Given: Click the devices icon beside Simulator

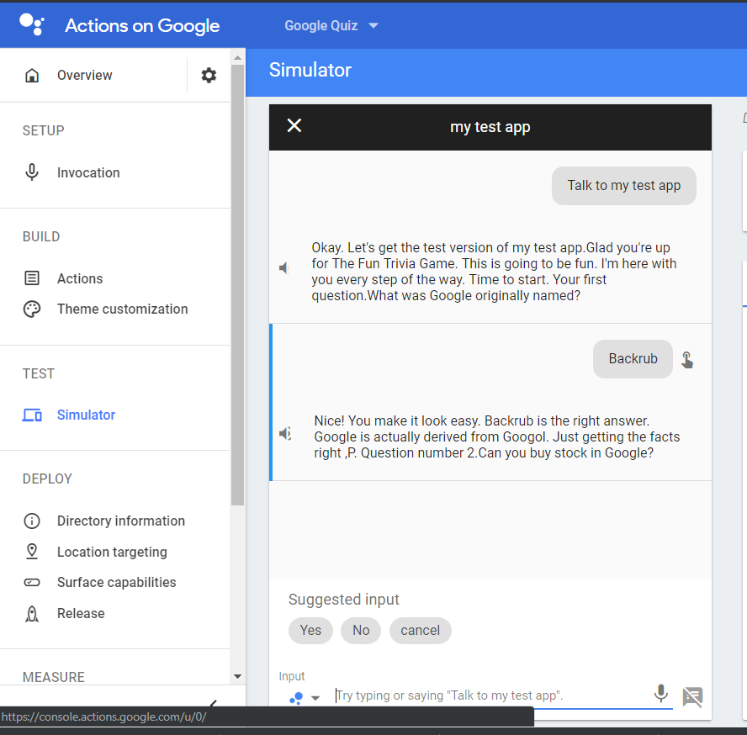Looking at the screenshot, I should 32,415.
